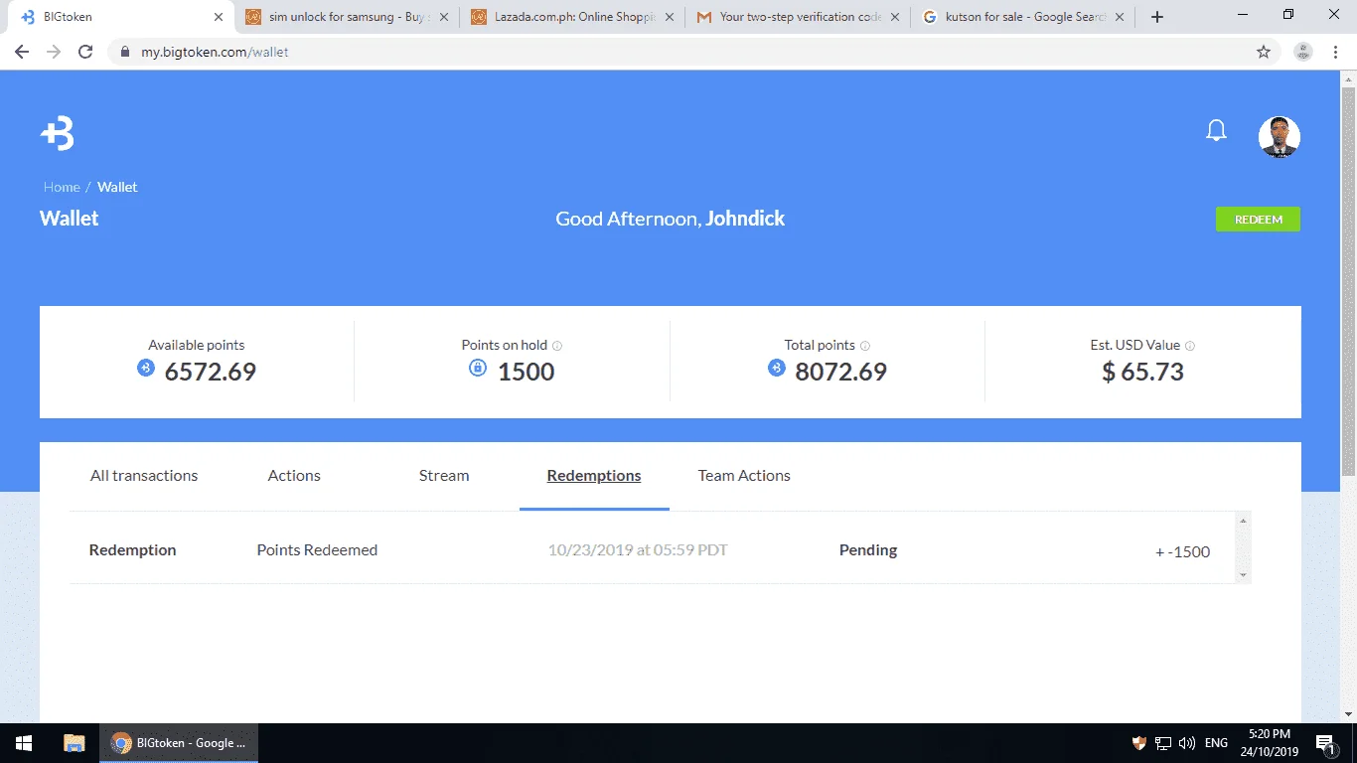1357x763 pixels.
Task: Go to the Home breadcrumb link
Action: [x=62, y=187]
